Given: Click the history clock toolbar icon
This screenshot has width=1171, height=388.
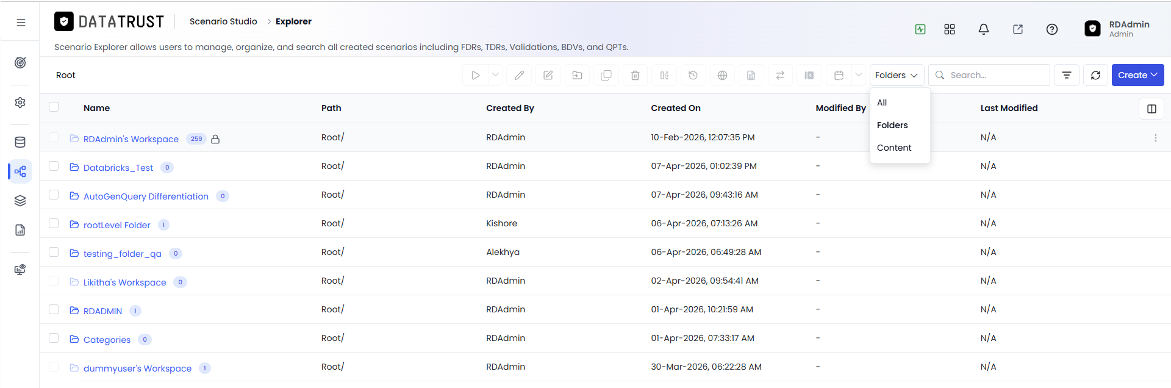Looking at the screenshot, I should [693, 75].
